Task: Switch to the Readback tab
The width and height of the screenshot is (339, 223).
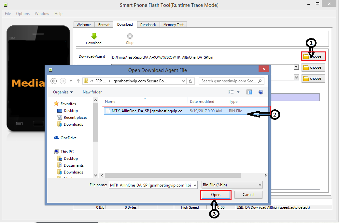Action: click(x=148, y=25)
